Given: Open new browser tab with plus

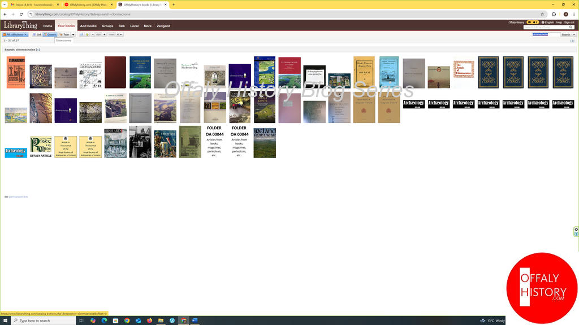Looking at the screenshot, I should [174, 5].
